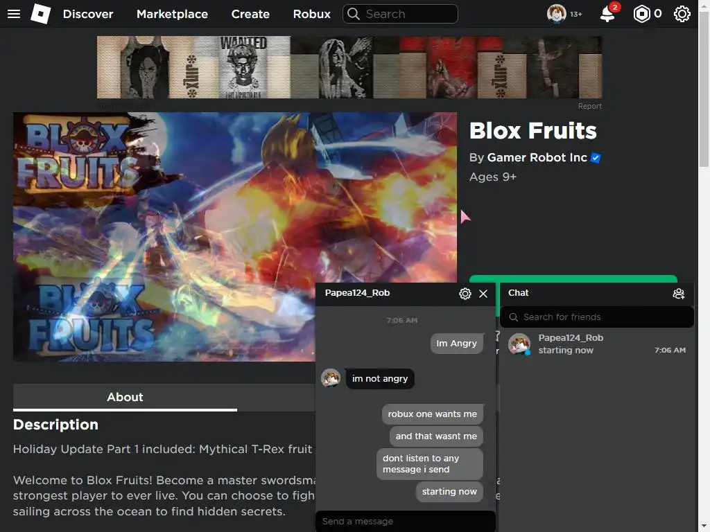Open notifications bell with 2 alerts

[607, 14]
